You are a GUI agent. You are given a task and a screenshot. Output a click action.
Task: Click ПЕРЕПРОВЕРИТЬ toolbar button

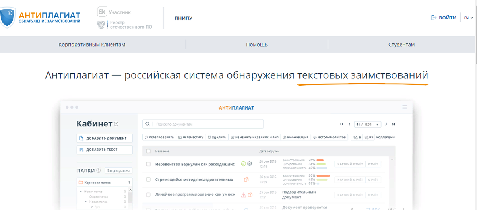click(159, 137)
